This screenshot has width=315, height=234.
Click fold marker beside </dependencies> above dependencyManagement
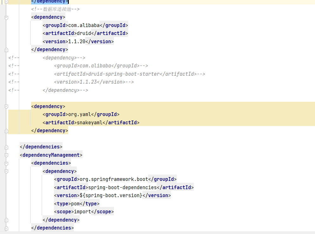coord(6,147)
